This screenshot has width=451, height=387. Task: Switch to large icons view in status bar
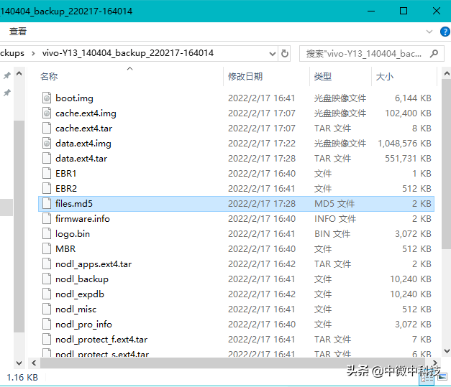(x=442, y=376)
